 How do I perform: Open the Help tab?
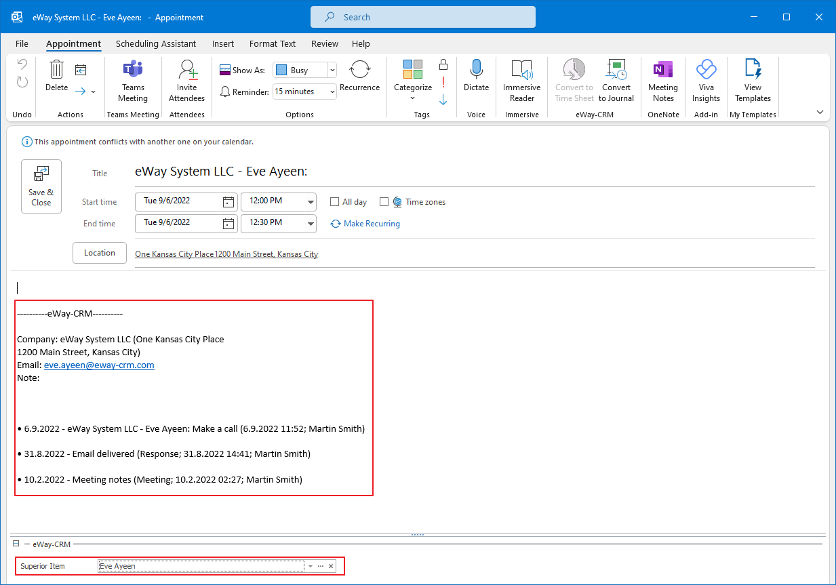click(x=361, y=43)
